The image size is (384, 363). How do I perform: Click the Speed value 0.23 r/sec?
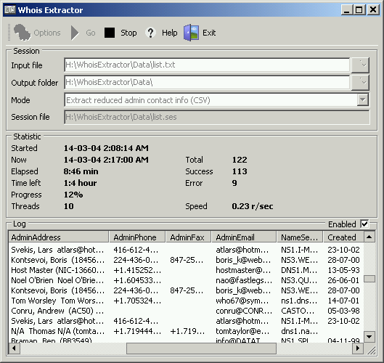[253, 206]
